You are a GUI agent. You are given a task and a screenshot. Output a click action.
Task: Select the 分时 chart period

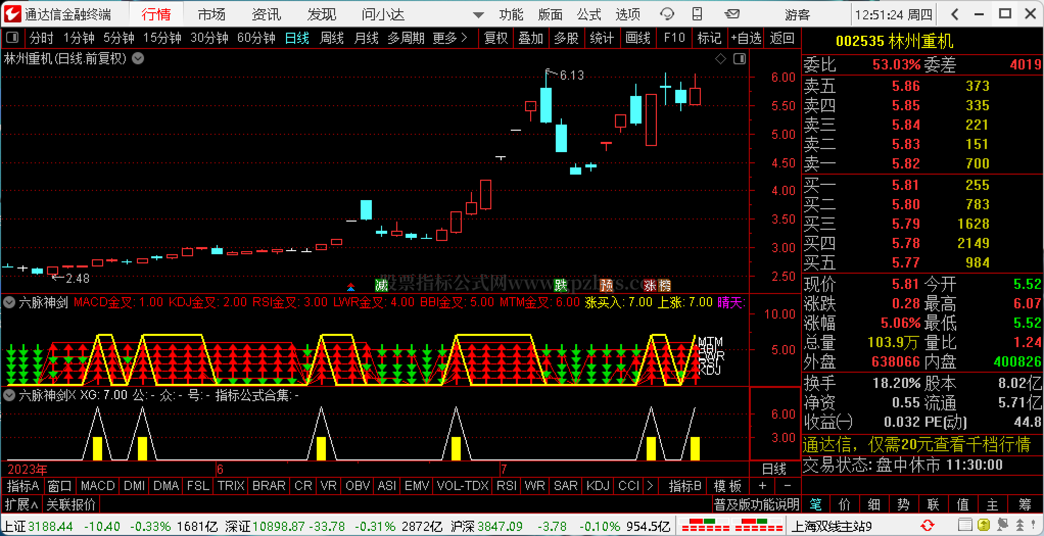click(41, 38)
